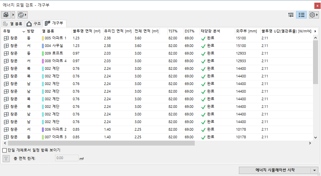This screenshot has height=176, width=321.
Task: Click 2.25 in 007 아파트 3 row
Action: click(138, 137)
